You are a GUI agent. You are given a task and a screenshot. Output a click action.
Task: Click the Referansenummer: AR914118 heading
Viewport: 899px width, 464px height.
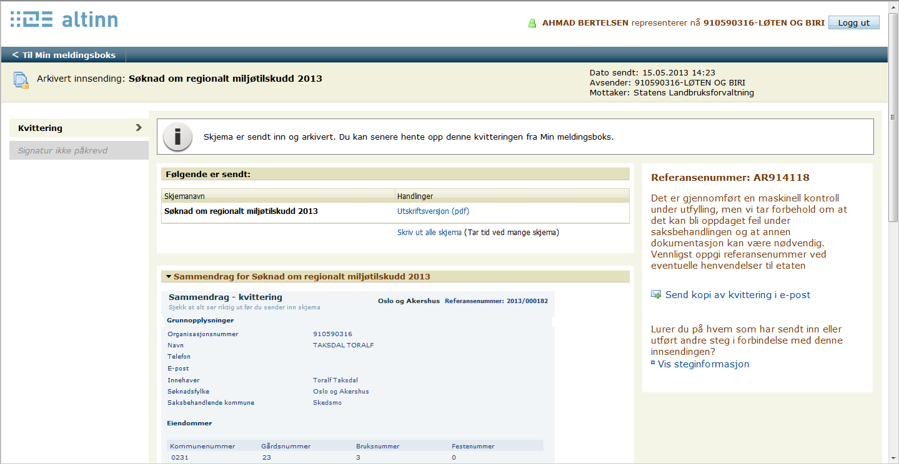click(730, 178)
